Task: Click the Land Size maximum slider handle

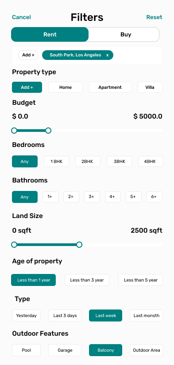Action: [x=79, y=245]
